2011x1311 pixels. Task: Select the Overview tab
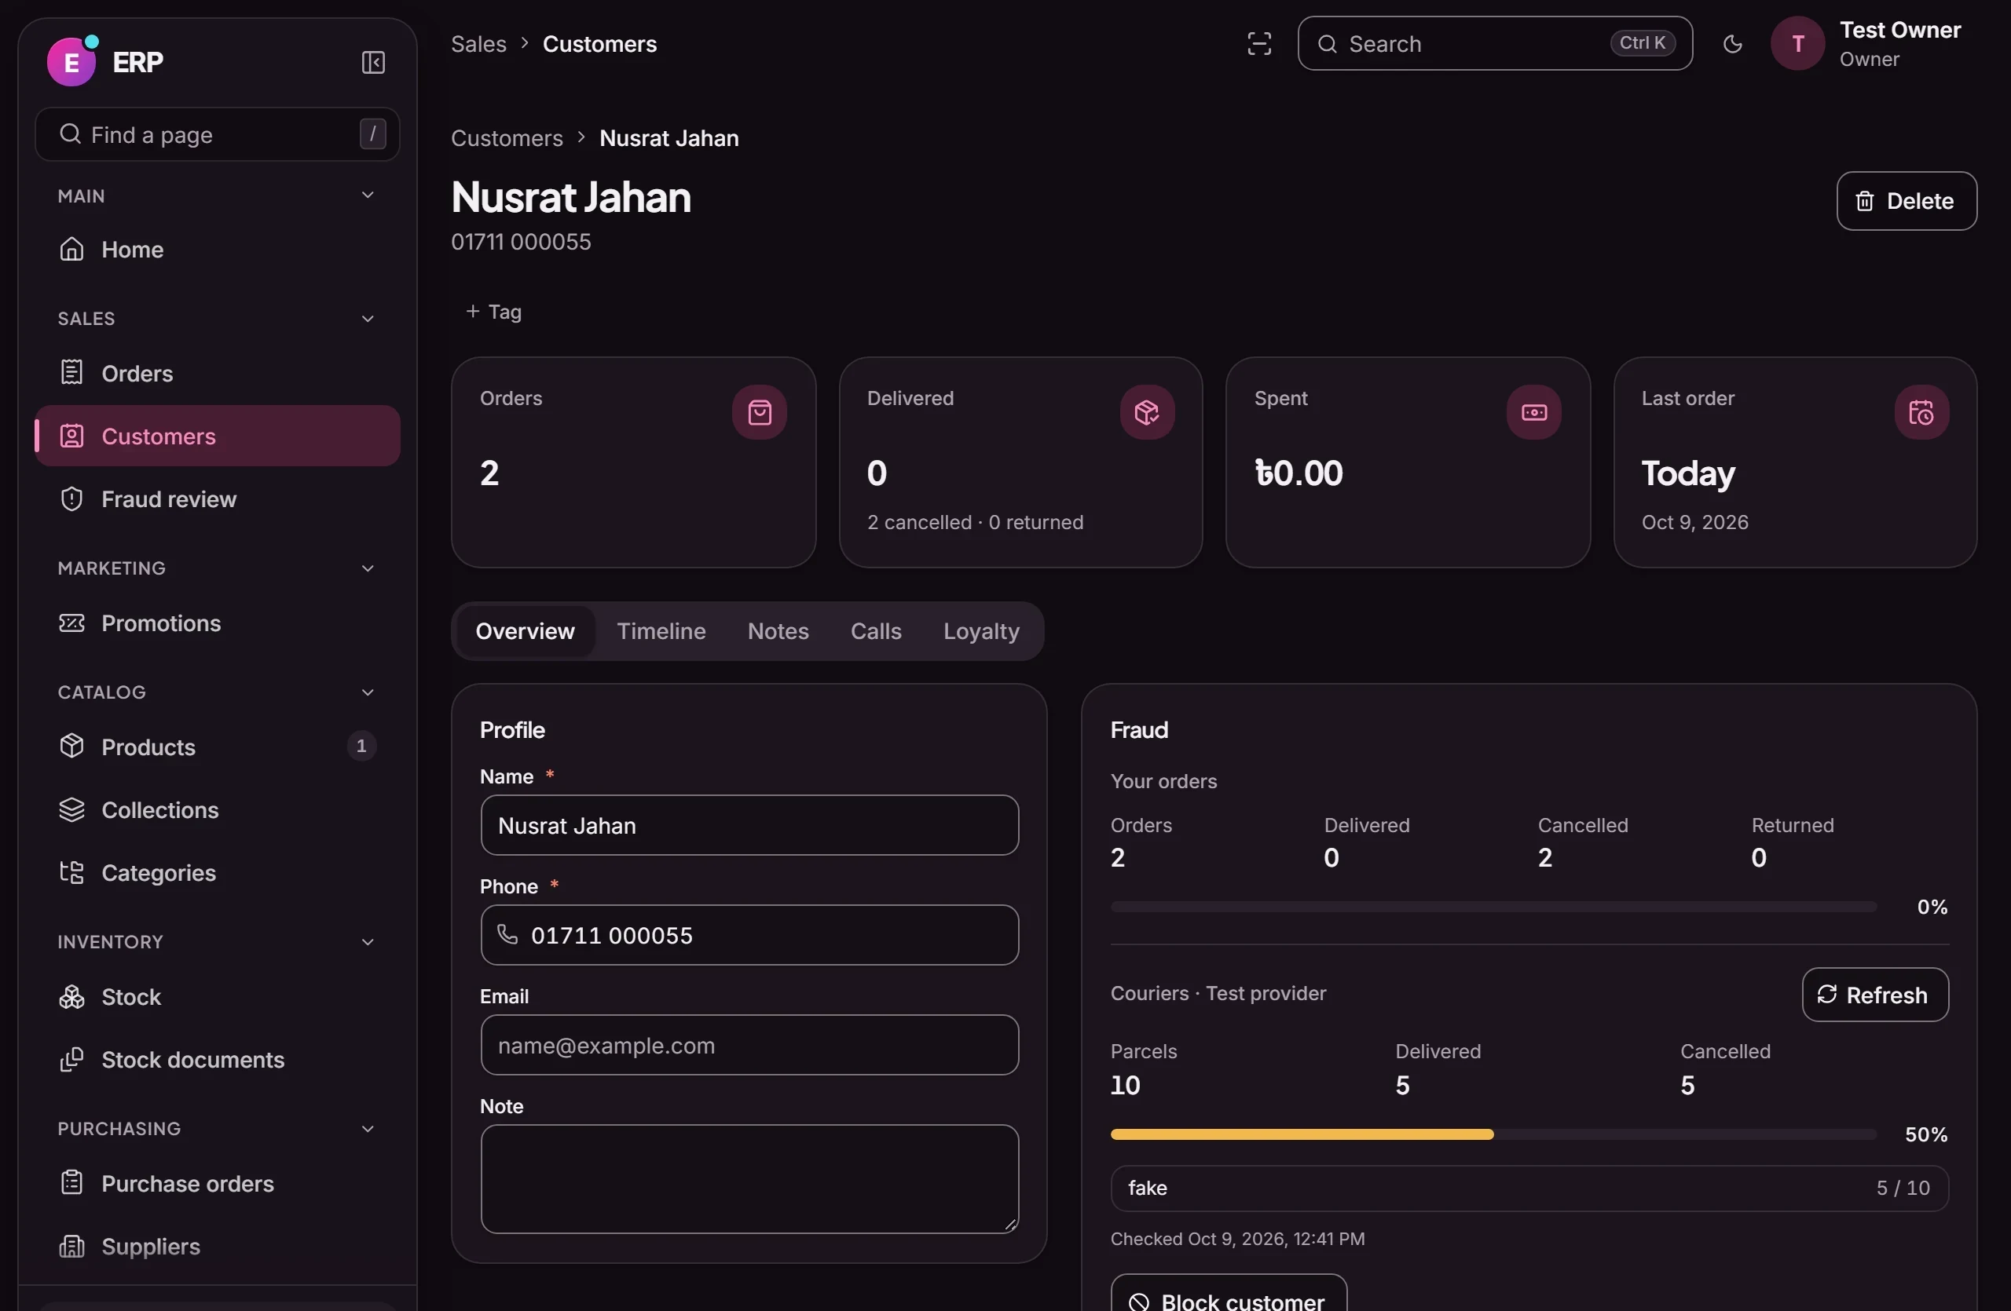click(525, 631)
